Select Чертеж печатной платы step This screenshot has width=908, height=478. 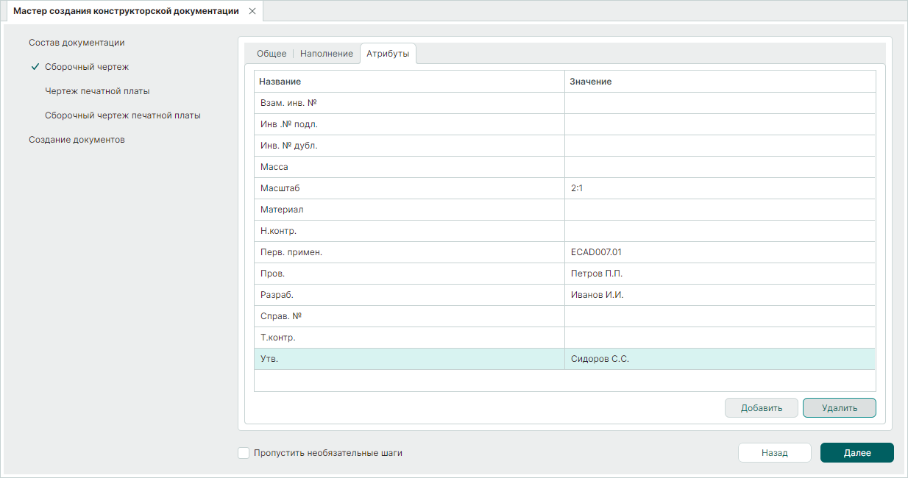click(97, 91)
